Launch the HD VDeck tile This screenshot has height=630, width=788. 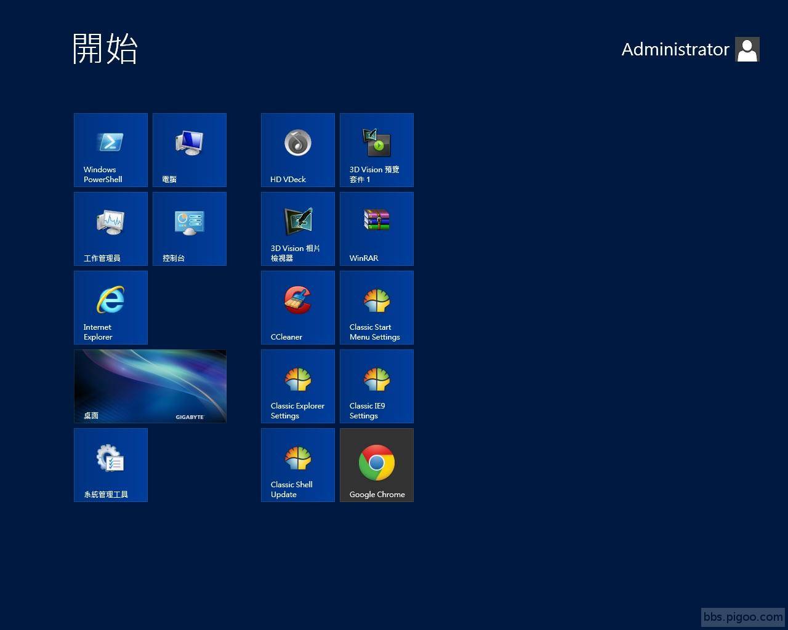(298, 150)
